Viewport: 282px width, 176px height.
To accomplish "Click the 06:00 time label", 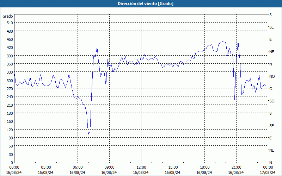I will click(78, 168).
